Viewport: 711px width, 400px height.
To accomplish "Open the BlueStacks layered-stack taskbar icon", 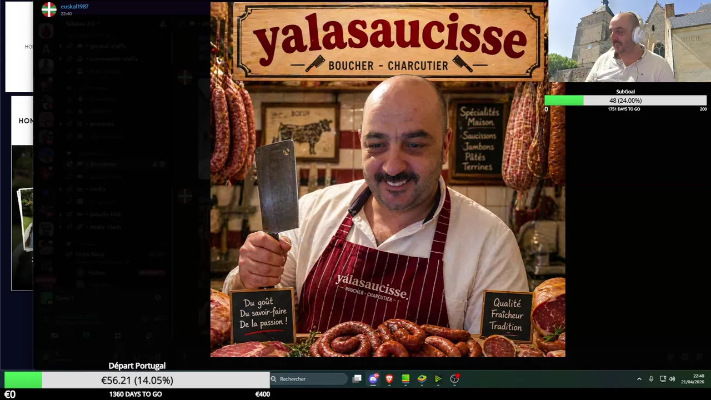I will (422, 379).
